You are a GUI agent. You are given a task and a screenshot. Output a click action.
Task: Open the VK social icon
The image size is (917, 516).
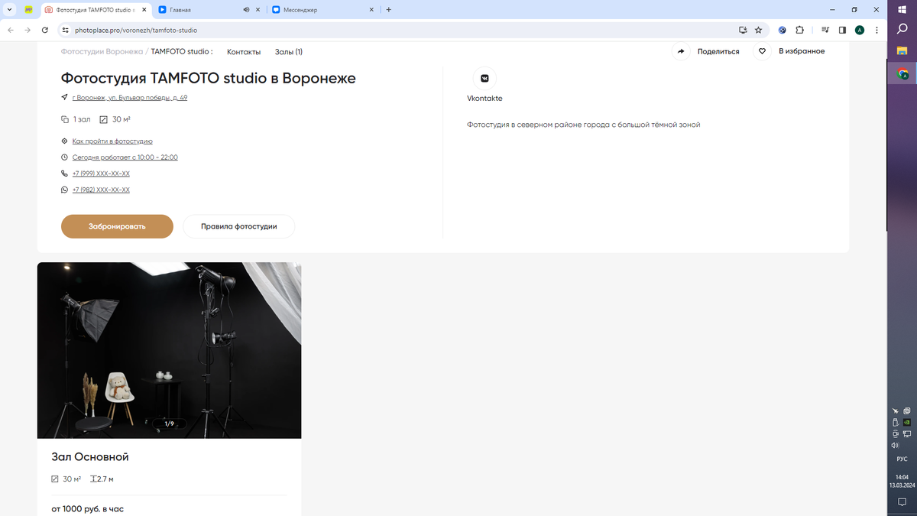coord(484,78)
